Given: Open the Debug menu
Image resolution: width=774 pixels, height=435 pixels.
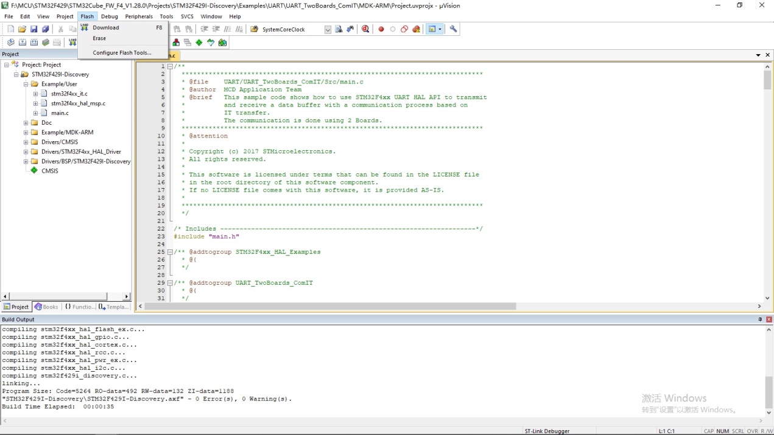Looking at the screenshot, I should [110, 16].
